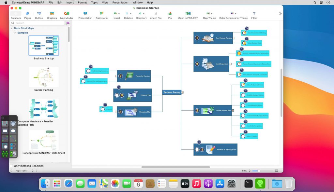Image resolution: width=334 pixels, height=192 pixels.
Task: Select the Ellipse shape tool in the floating palette
Action: pyautogui.click(x=13, y=130)
